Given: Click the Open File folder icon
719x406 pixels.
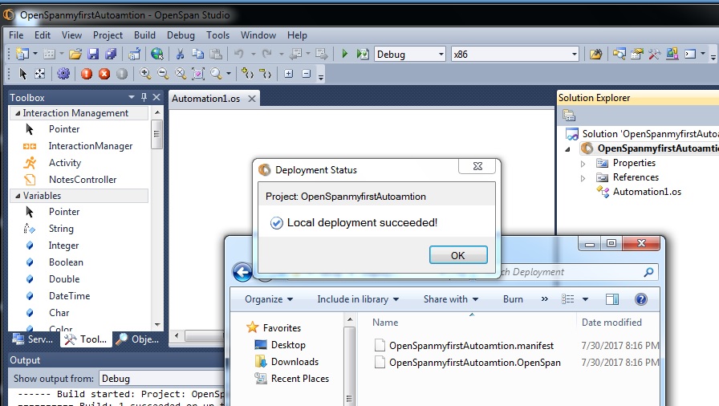Looking at the screenshot, I should coord(75,54).
